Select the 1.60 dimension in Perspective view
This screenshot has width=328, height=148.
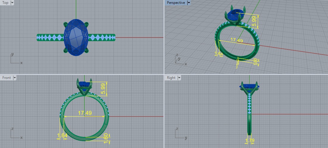[x=256, y=61]
